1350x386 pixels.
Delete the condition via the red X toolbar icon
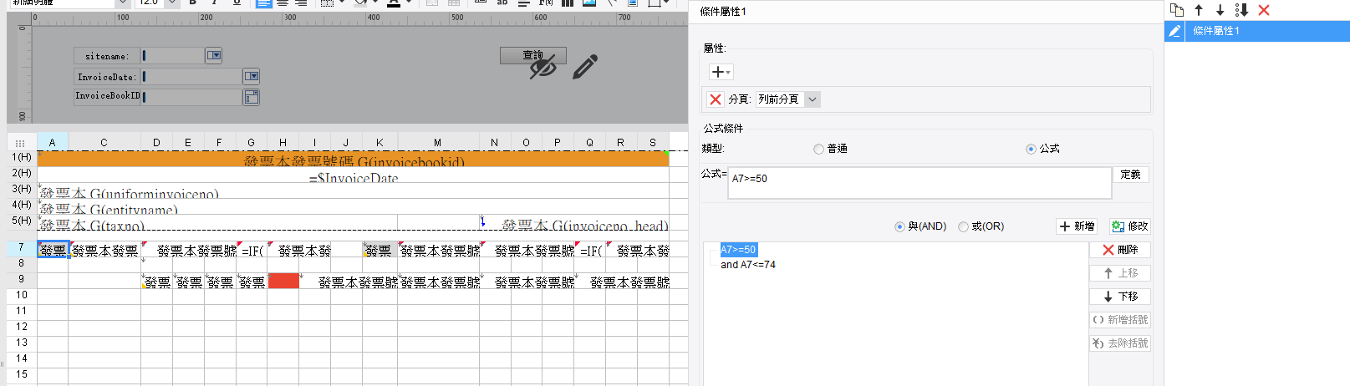[x=1264, y=10]
